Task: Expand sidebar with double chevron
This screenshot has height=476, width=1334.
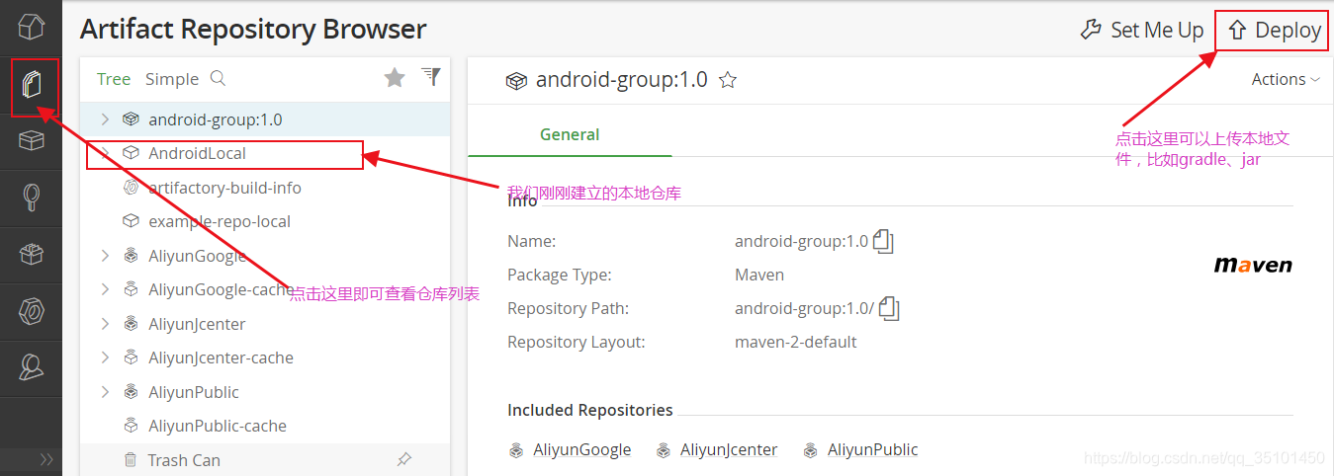Action: (x=45, y=459)
